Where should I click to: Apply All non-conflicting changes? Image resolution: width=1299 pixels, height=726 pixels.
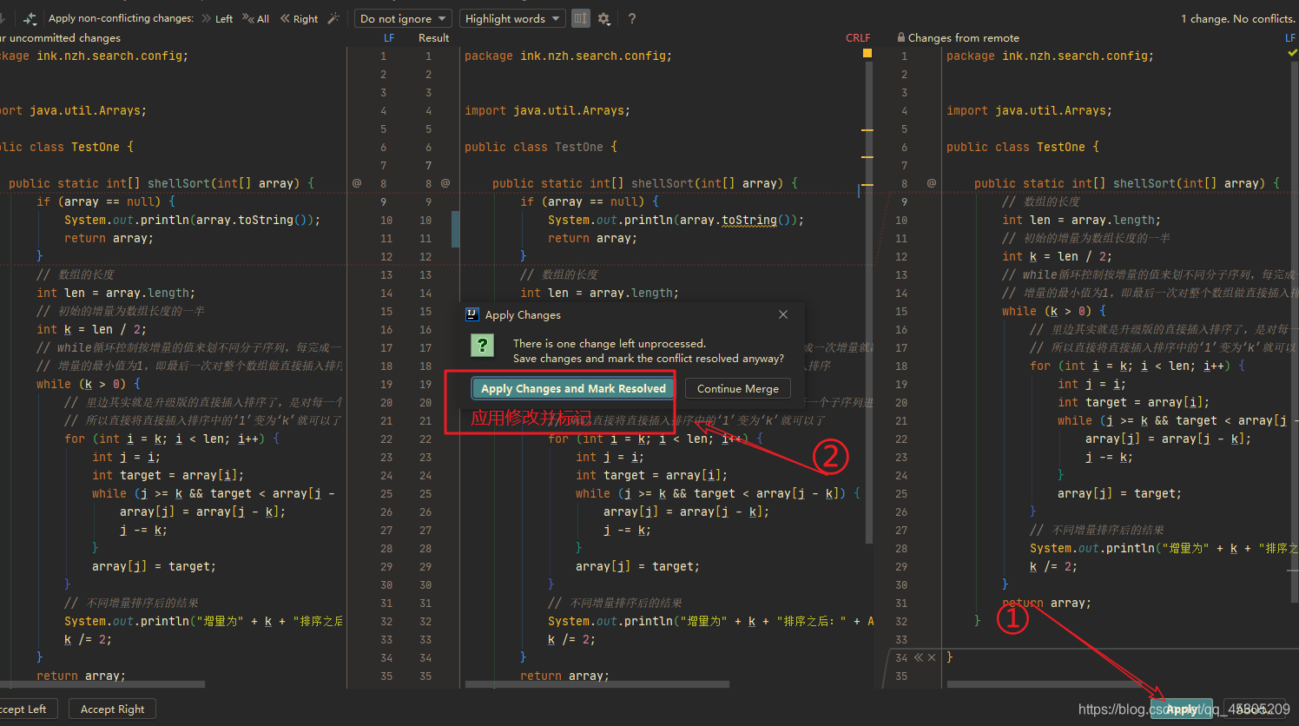point(256,18)
